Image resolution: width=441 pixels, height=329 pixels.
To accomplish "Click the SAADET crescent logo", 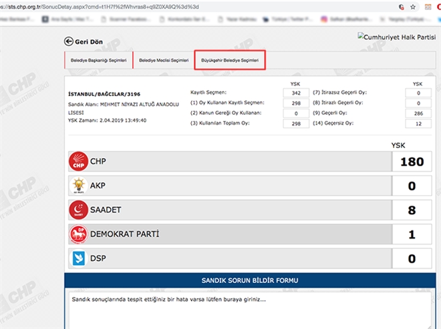I will point(78,210).
